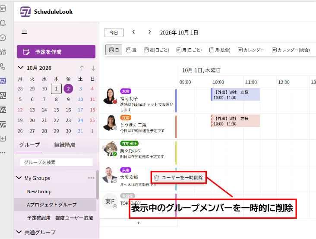316x239 pixels.
Task: Switch to the 週(日ごと) view
Action: tap(156, 50)
